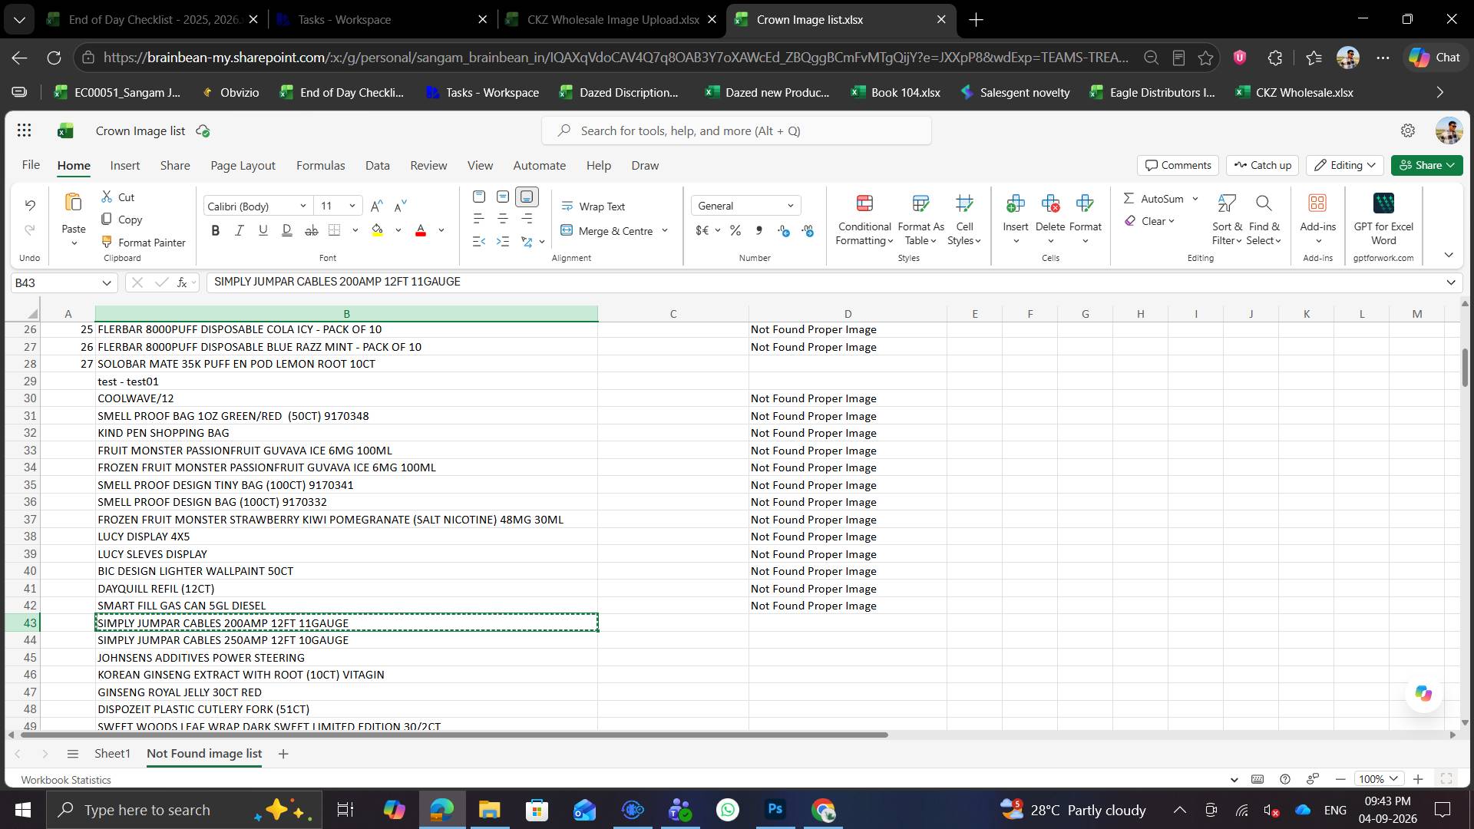Screen dimensions: 1474x829
Task: Open the Comments pane
Action: [x=1178, y=165]
